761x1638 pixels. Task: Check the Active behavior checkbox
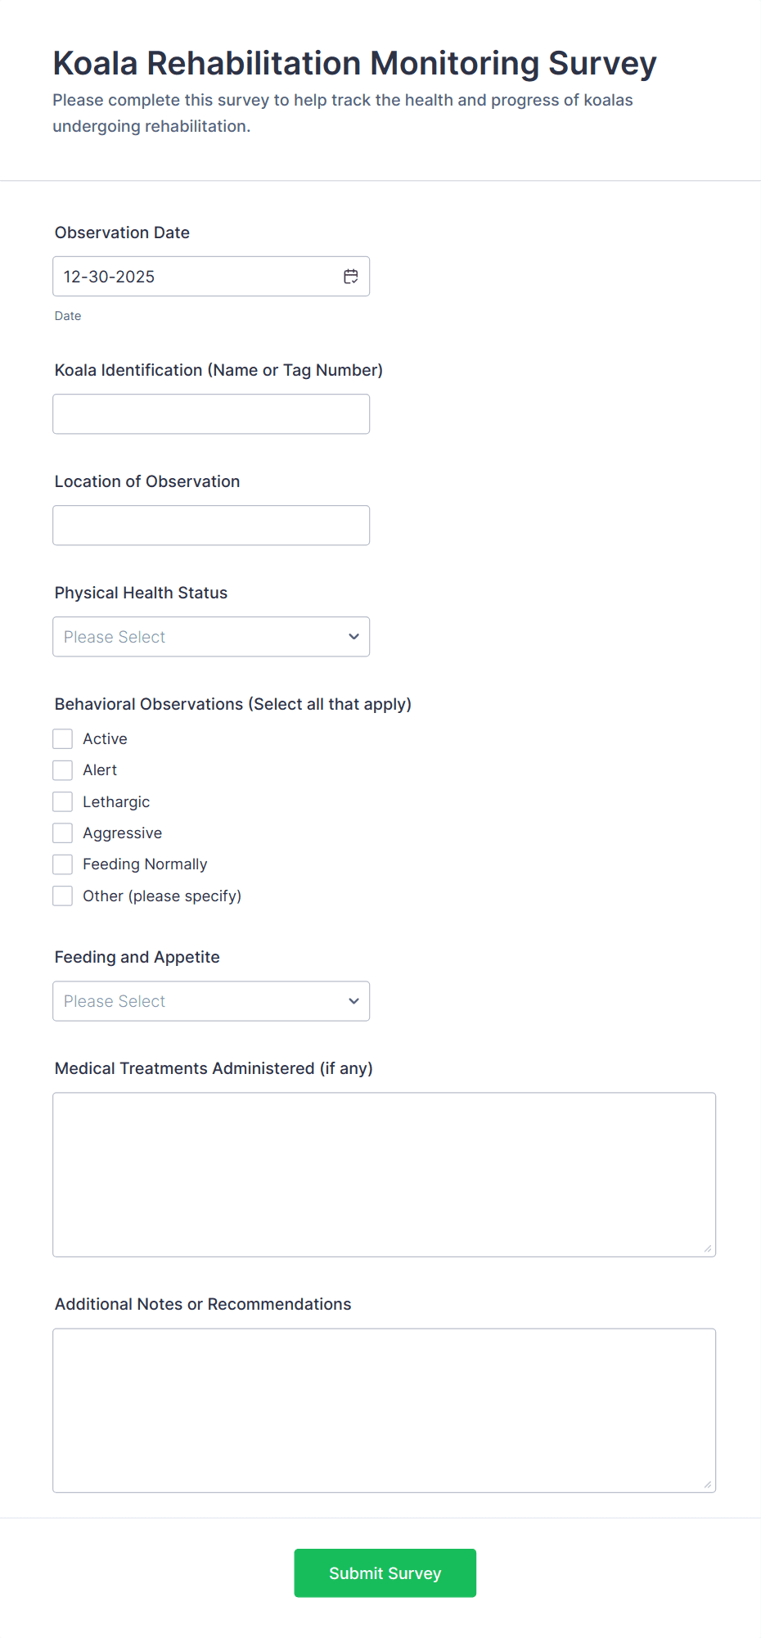[x=62, y=738]
